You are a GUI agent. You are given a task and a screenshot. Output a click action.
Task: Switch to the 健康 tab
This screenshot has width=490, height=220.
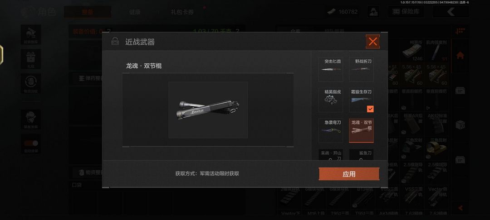(135, 12)
